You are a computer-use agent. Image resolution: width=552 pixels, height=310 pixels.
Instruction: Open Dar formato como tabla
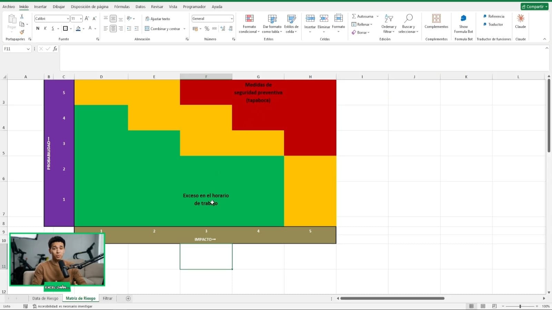pyautogui.click(x=272, y=24)
